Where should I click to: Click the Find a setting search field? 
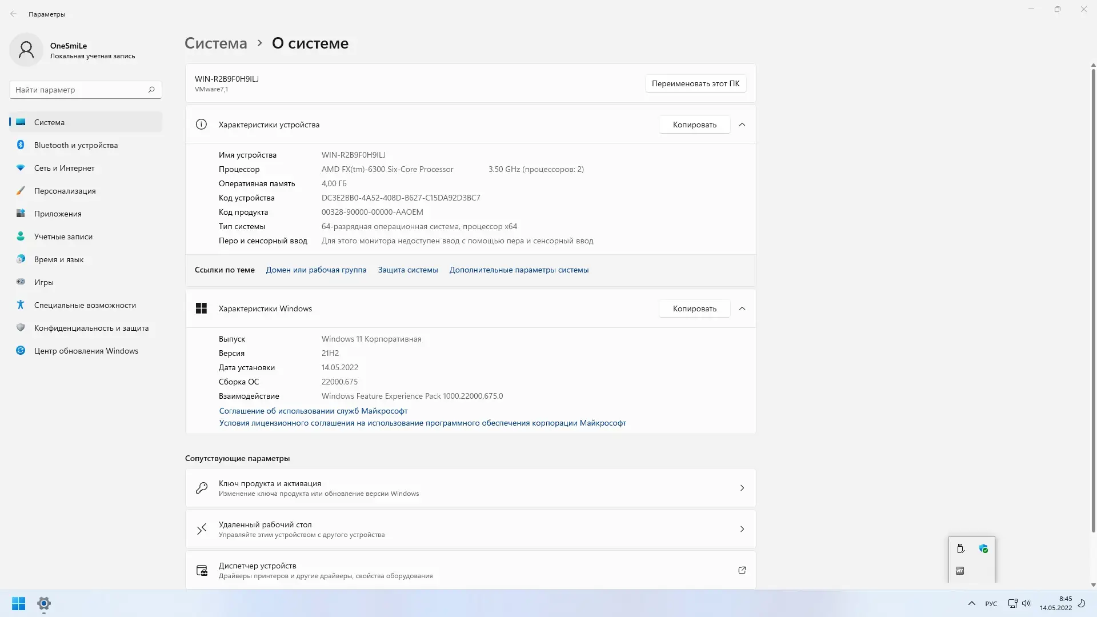(x=80, y=90)
